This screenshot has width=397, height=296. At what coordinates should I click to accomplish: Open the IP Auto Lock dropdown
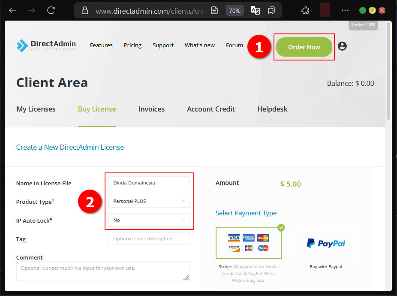[x=149, y=220]
